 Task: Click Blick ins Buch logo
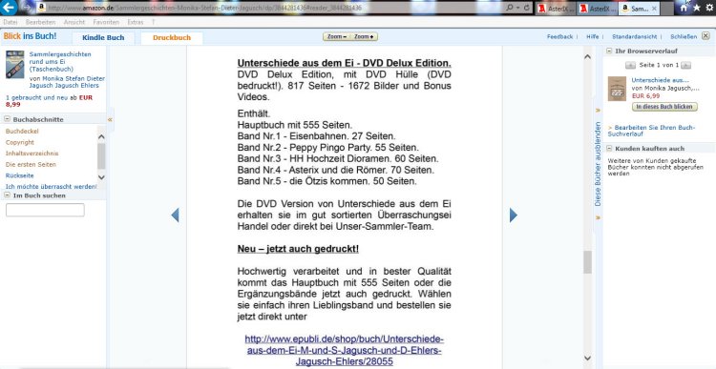click(x=31, y=36)
